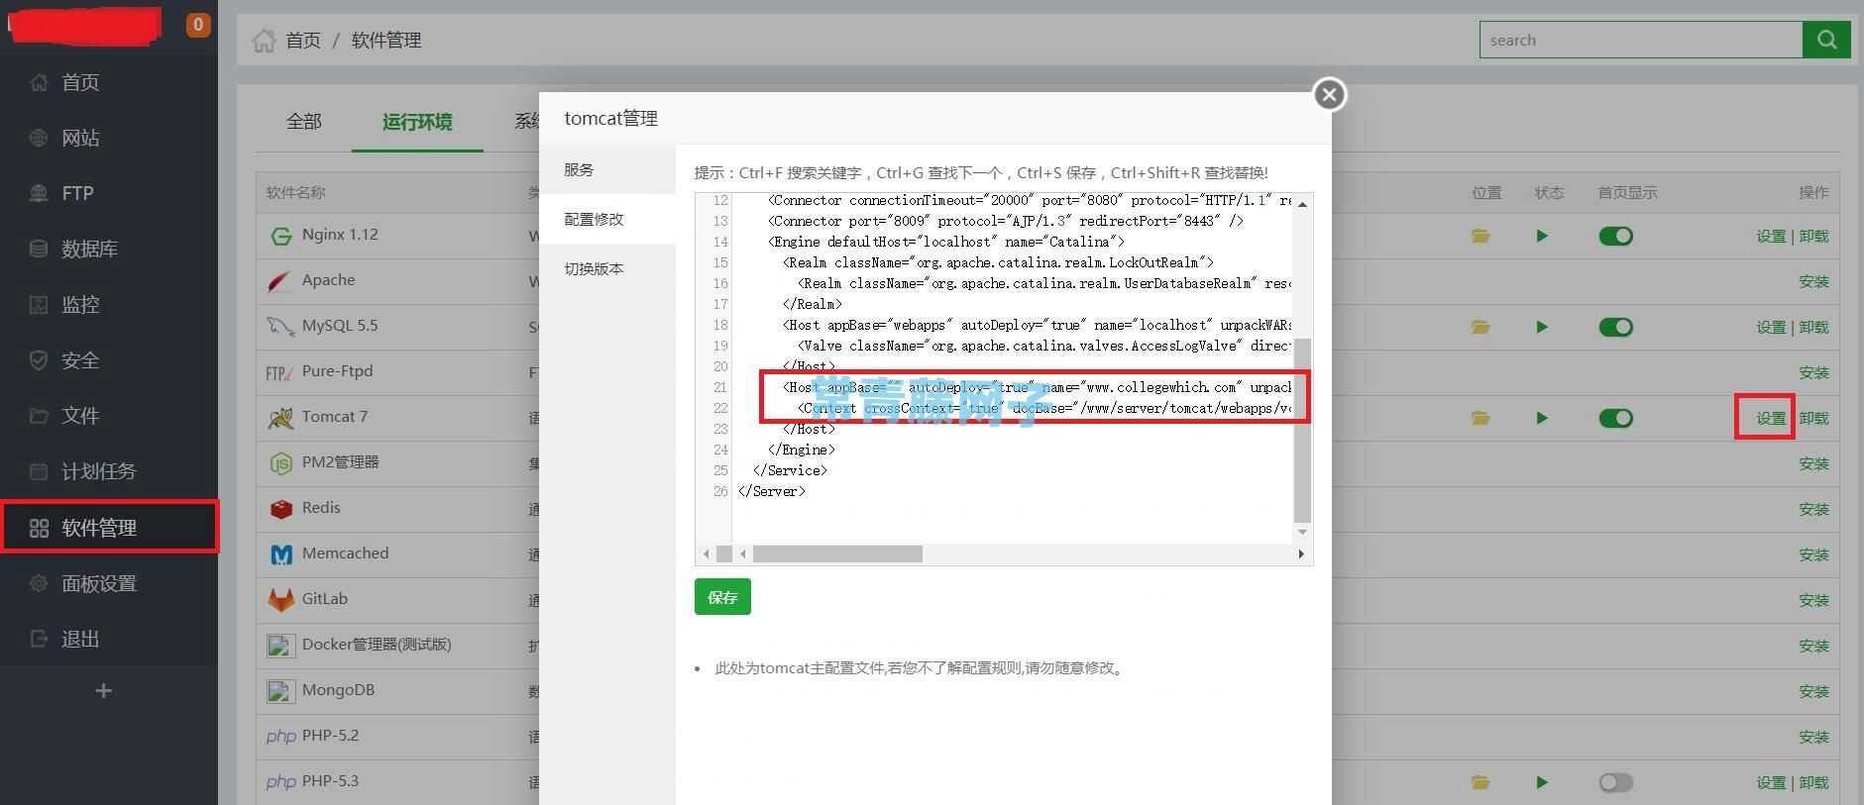The image size is (1864, 805).
Task: Click the Nginx status play icon
Action: 1542,236
